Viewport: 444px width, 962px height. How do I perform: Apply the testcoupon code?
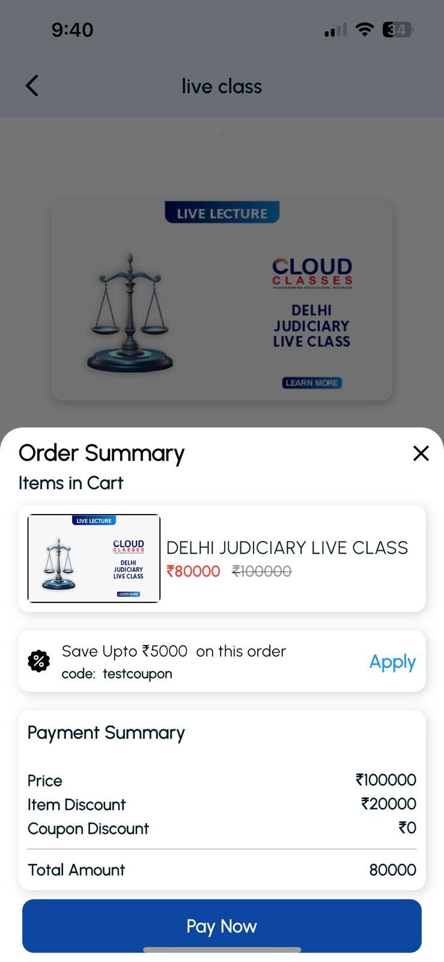point(392,661)
